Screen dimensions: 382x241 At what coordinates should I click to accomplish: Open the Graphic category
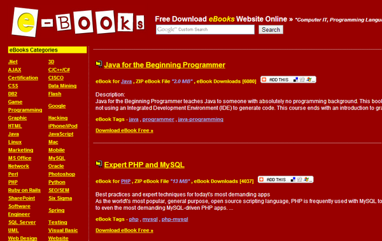point(17,118)
